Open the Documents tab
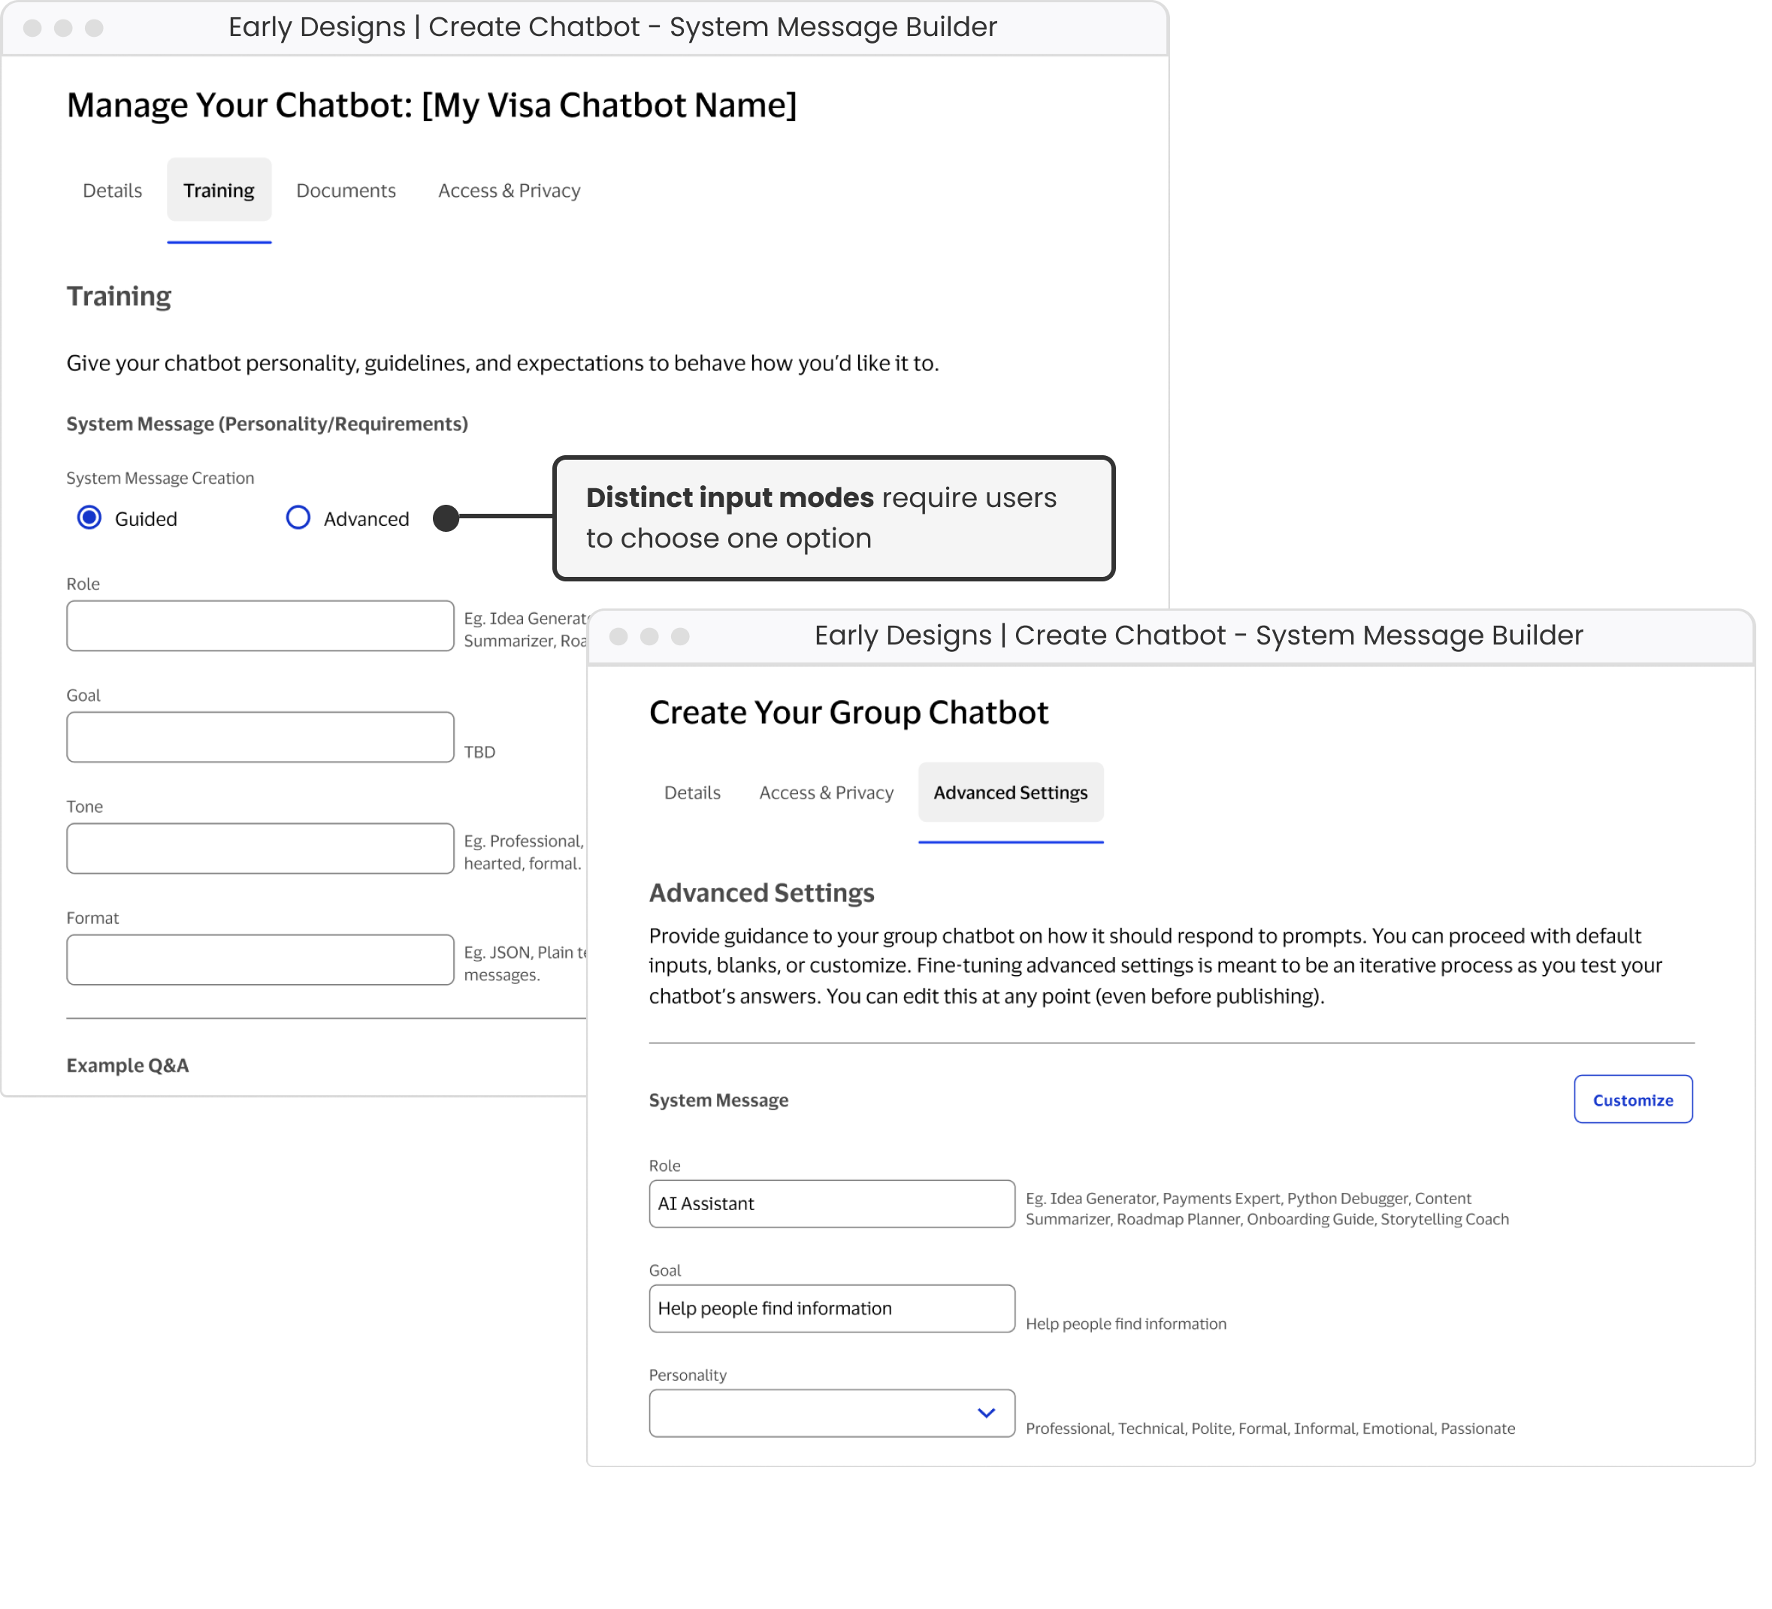Viewport: 1772px width, 1609px height. tap(346, 190)
